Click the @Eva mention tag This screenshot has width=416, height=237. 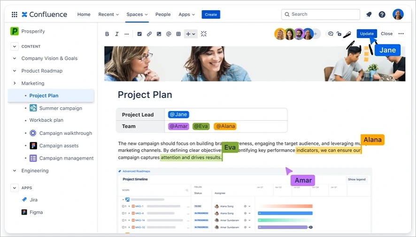pos(201,126)
